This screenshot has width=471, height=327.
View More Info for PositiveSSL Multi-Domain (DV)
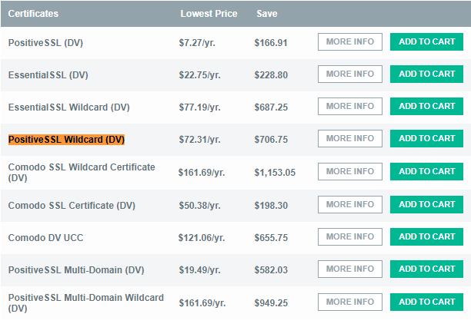coord(350,269)
